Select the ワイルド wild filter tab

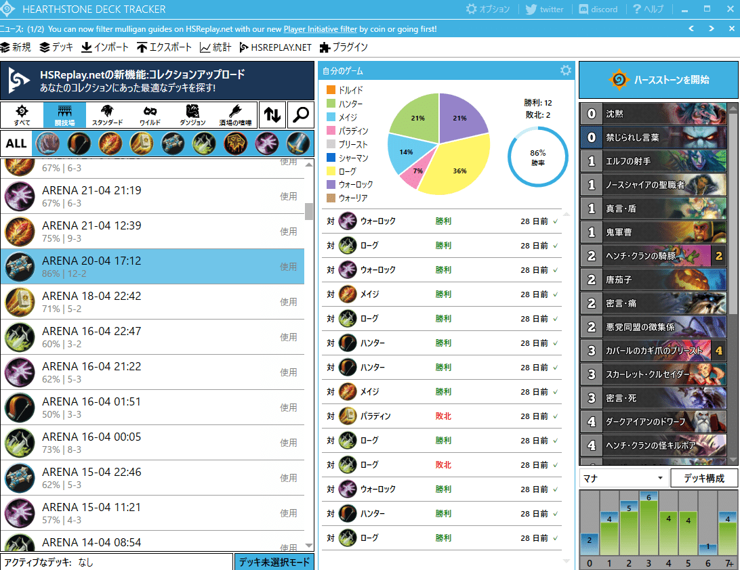(150, 115)
